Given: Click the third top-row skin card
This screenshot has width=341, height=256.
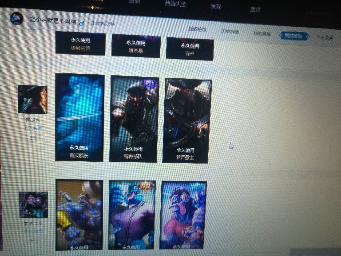Looking at the screenshot, I should click(190, 48).
